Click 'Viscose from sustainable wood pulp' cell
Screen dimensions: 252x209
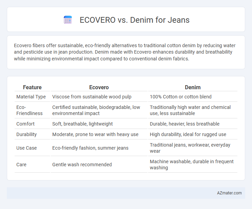tap(92, 97)
